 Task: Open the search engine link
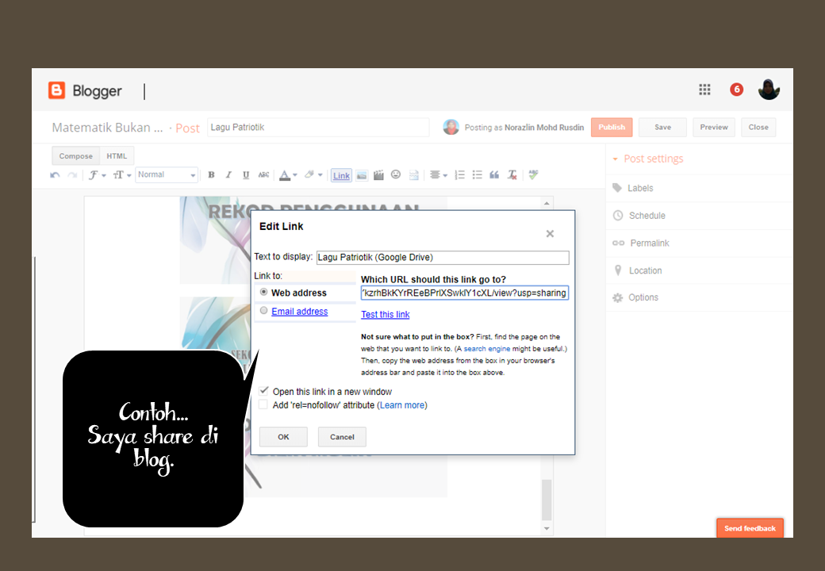[x=487, y=349]
